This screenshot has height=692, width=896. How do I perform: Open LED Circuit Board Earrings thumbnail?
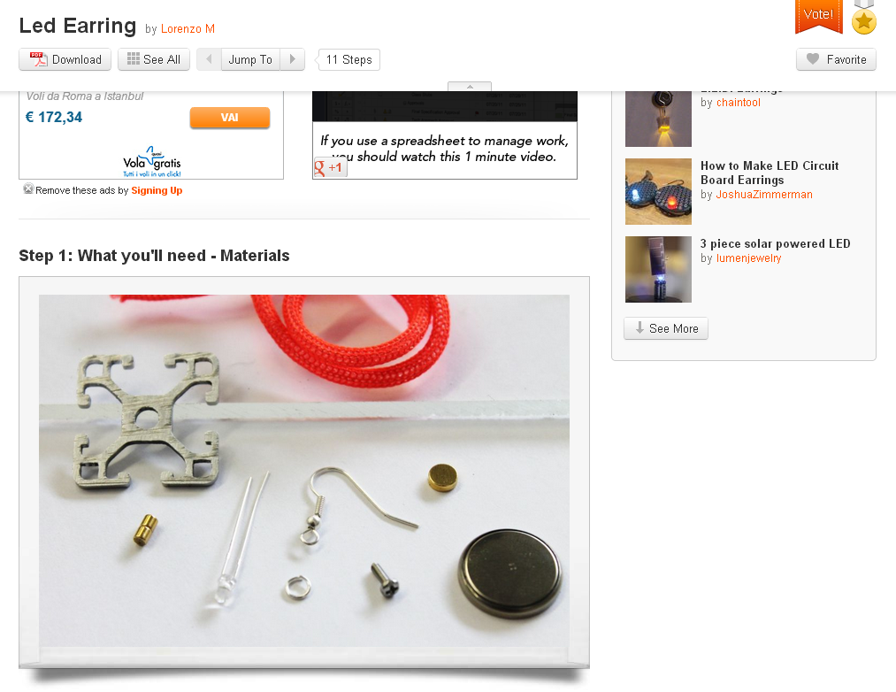[658, 192]
